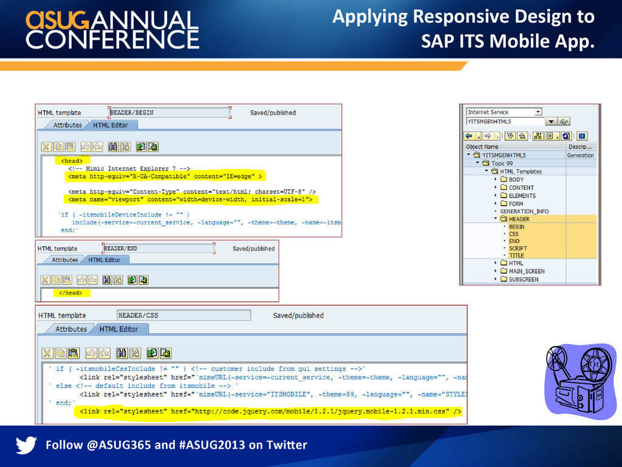Click the Display glasses icon beside YITSMGENHTML5
This screenshot has width=622, height=467.
tap(564, 122)
